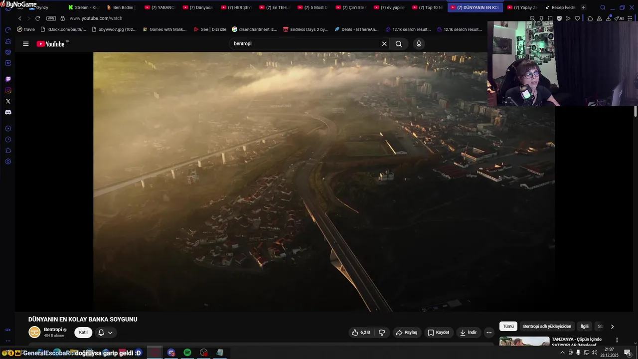This screenshot has height=359, width=638.
Task: Switch to the '(7) Yapay Ze' tab
Action: pyautogui.click(x=522, y=7)
